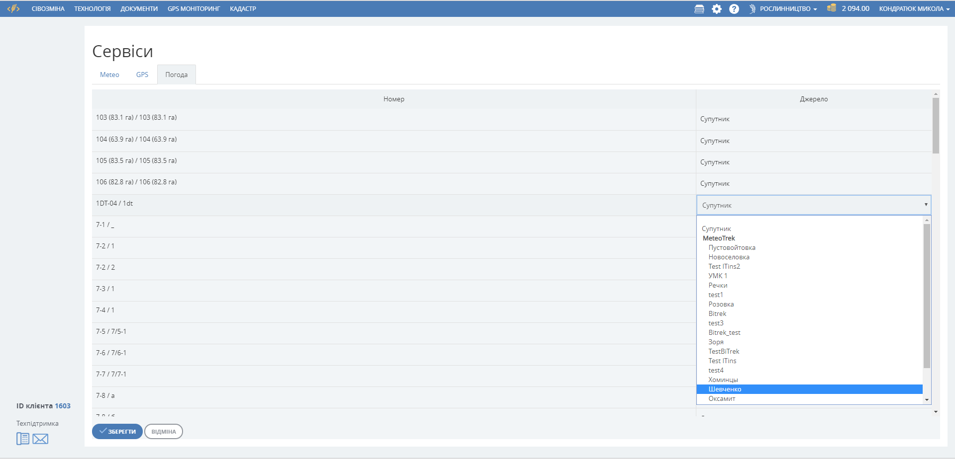
Task: Switch to the Meteo tab
Action: [x=109, y=75]
